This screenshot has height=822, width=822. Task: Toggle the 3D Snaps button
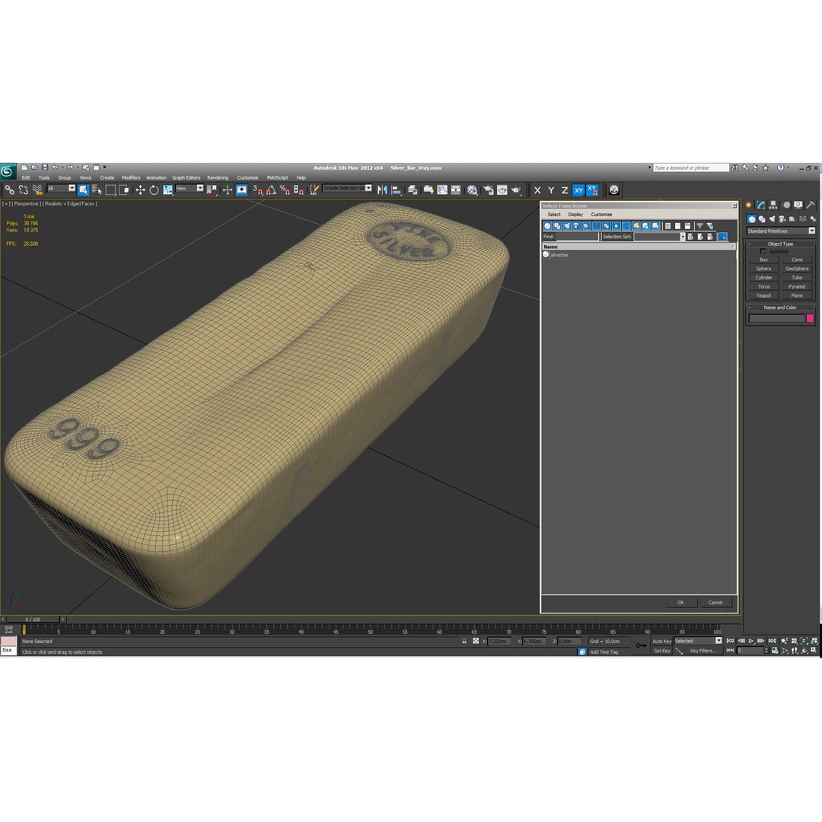[257, 190]
